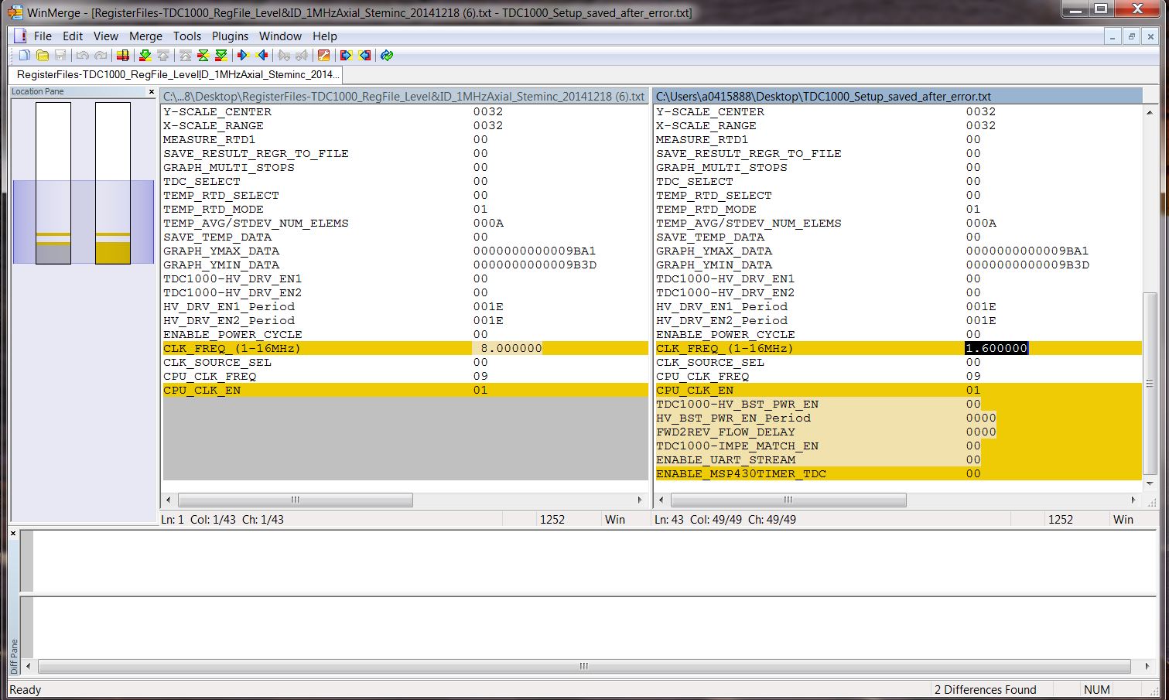Click CLK_FREQ_(1-16MHz) in the left pane
Screen dimensions: 1169x700
tap(231, 348)
